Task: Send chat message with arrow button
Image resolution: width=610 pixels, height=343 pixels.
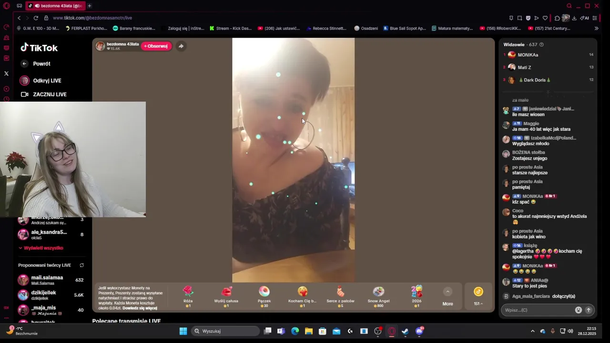Action: pyautogui.click(x=589, y=310)
